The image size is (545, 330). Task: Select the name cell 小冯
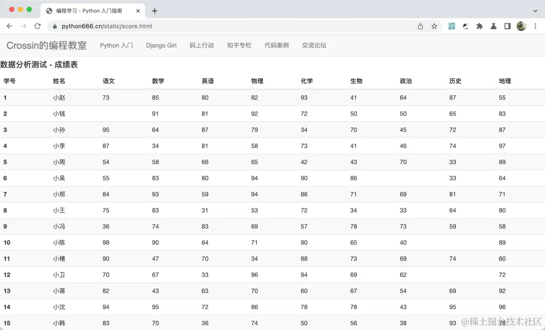(59, 227)
